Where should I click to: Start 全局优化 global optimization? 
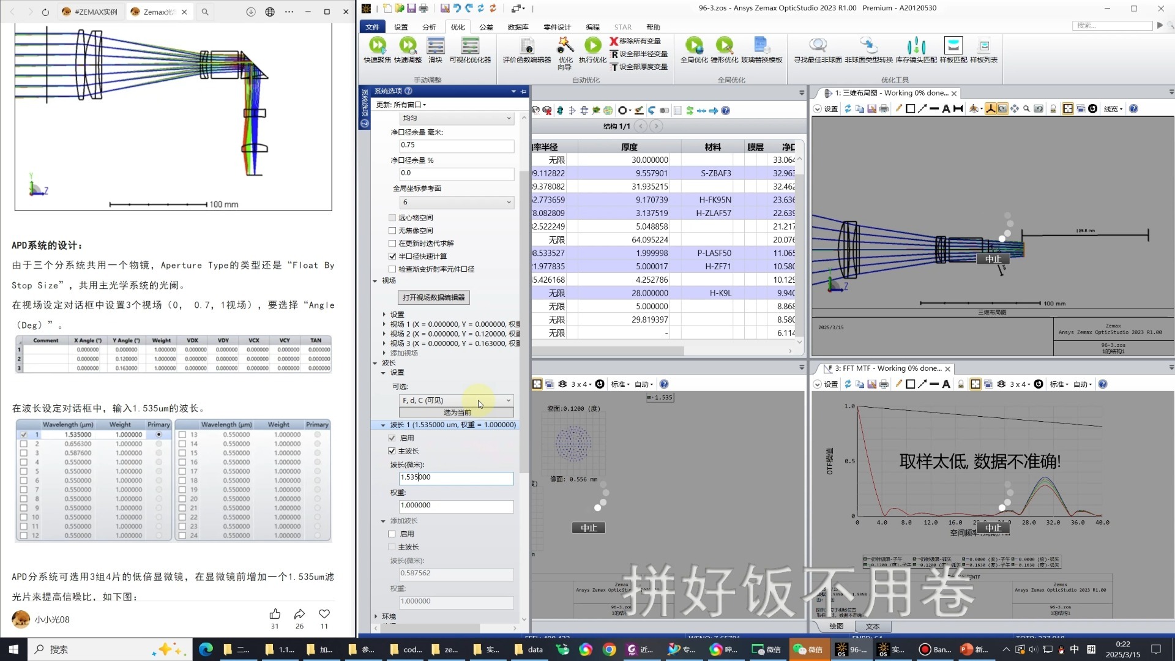coord(694,45)
